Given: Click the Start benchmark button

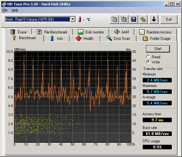Looking at the screenshot, I should 158,49.
